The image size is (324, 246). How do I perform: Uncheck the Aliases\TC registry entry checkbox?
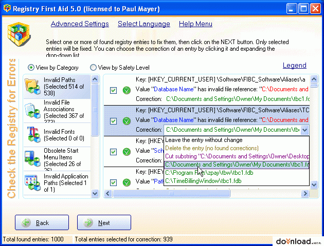tap(113, 121)
